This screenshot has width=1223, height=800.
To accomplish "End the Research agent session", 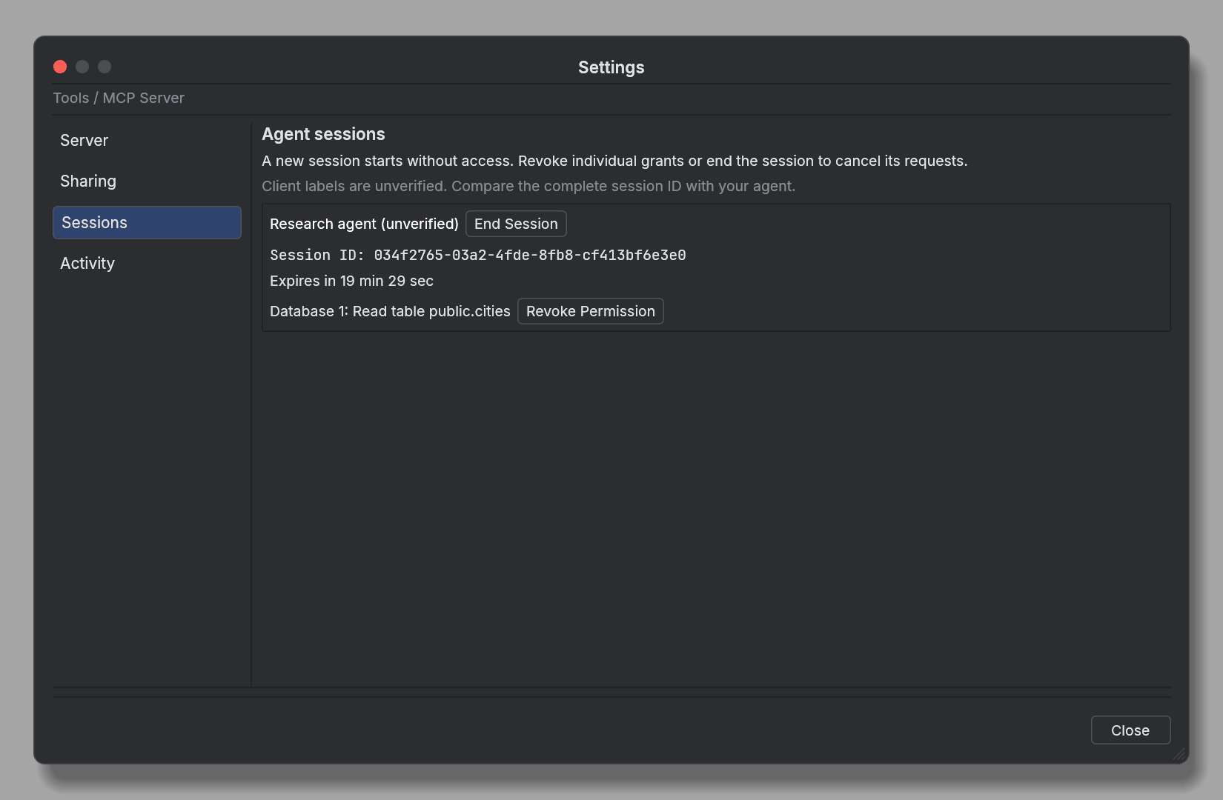I will click(516, 224).
